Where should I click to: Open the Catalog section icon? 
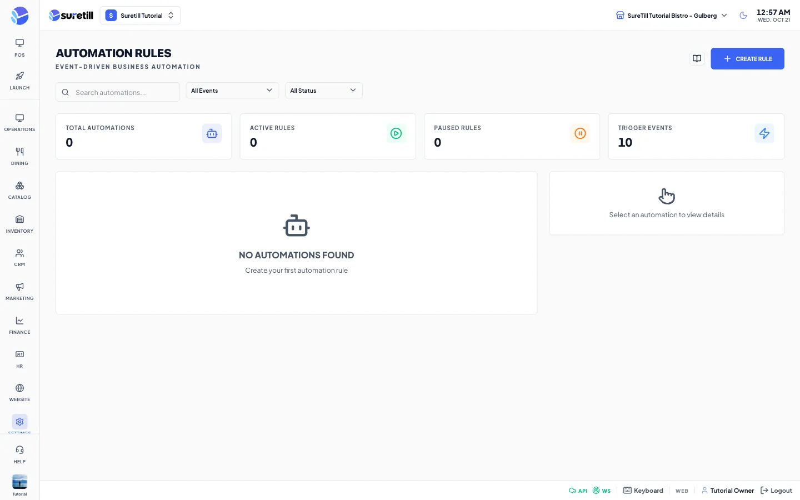[x=19, y=186]
